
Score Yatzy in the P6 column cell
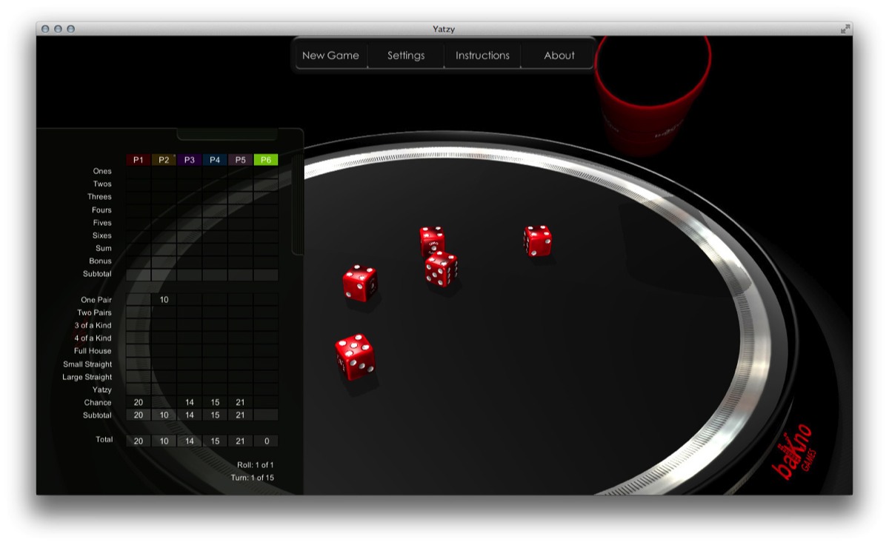click(x=266, y=389)
